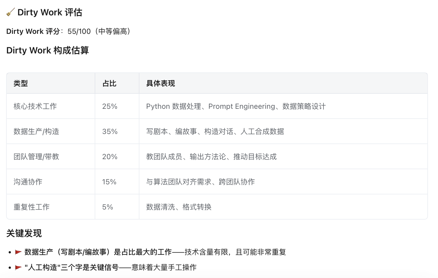Select the 沟通协作 table cell
The height and width of the screenshot is (278, 438).
click(28, 182)
